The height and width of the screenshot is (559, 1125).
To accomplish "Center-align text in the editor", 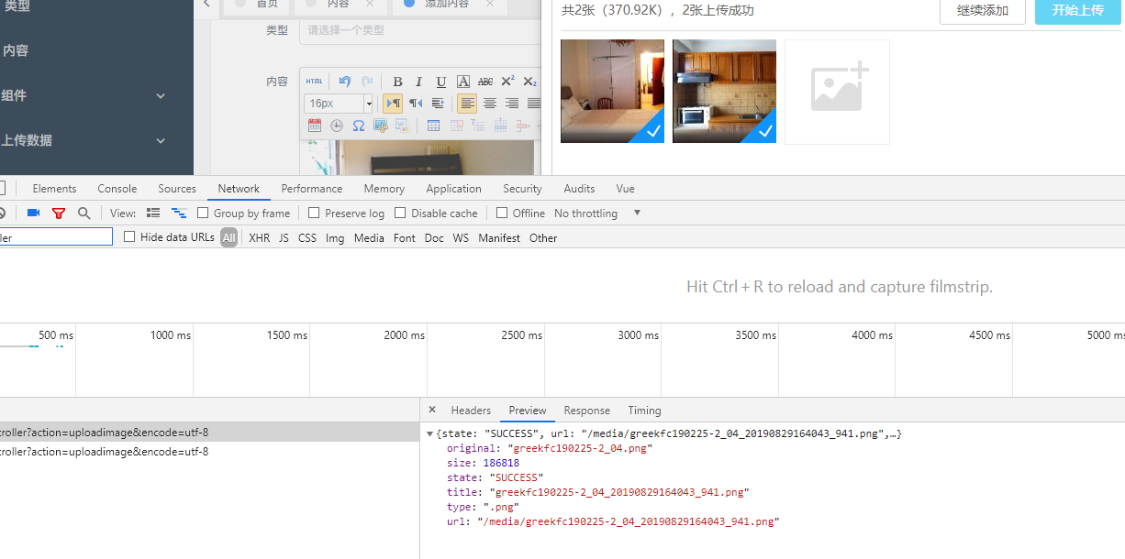I will pyautogui.click(x=490, y=104).
